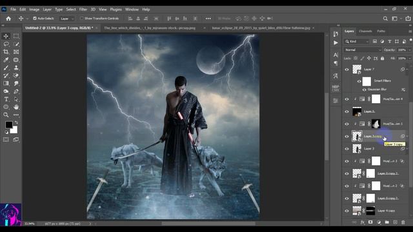Image resolution: width=413 pixels, height=232 pixels.
Task: Open Character panel icon in side dock
Action: 336,55
